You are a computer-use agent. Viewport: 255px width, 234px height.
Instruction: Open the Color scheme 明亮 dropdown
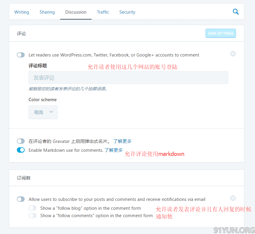click(43, 112)
